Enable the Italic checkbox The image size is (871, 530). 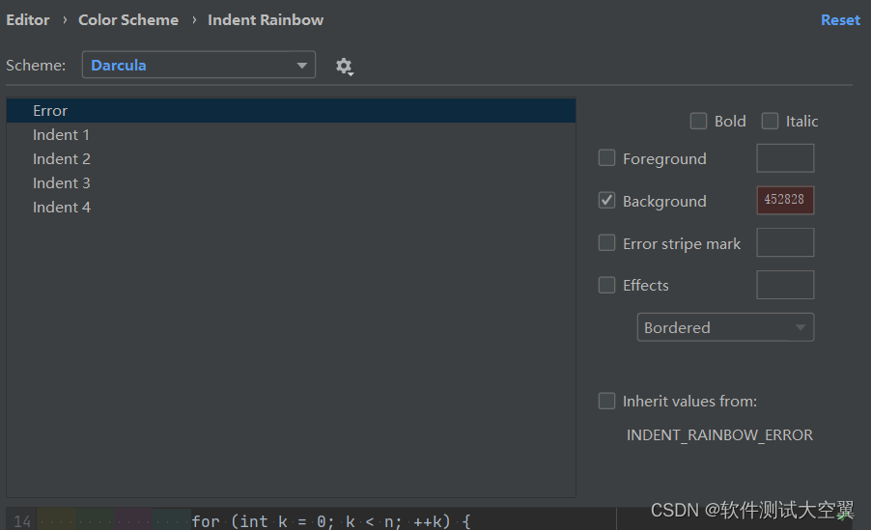point(770,121)
